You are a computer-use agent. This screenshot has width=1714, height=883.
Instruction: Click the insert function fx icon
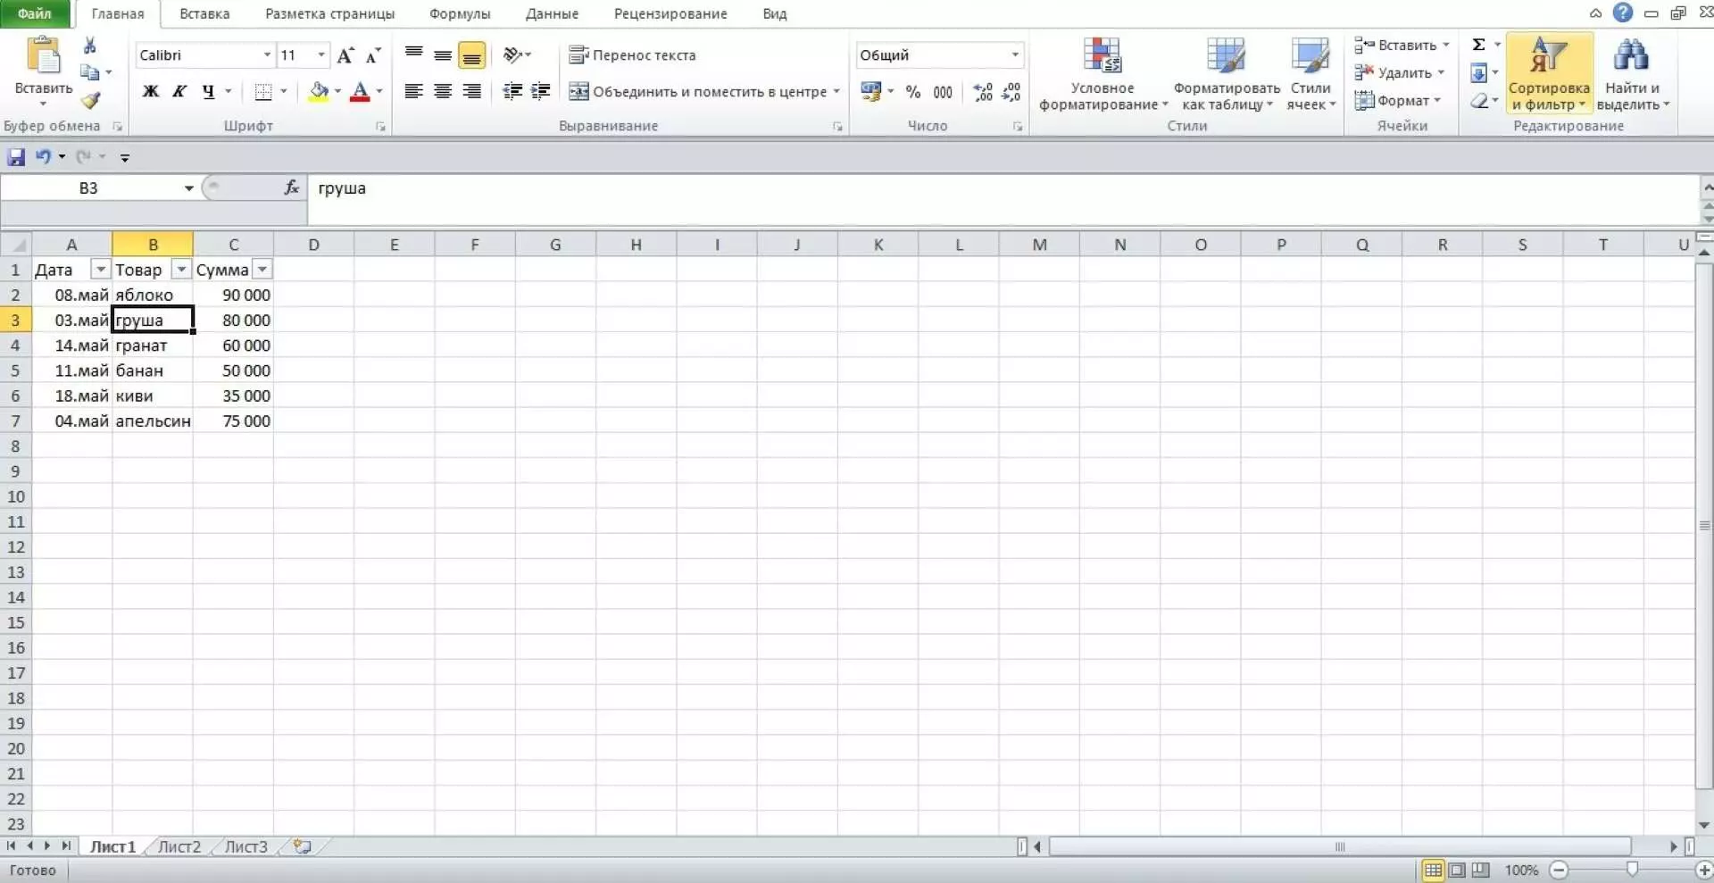coord(291,187)
